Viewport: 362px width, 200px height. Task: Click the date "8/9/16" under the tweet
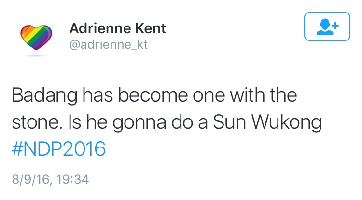pos(30,179)
